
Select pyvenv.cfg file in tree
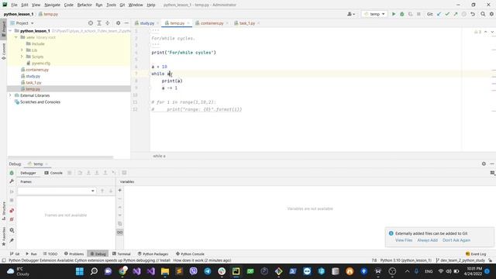(x=41, y=64)
